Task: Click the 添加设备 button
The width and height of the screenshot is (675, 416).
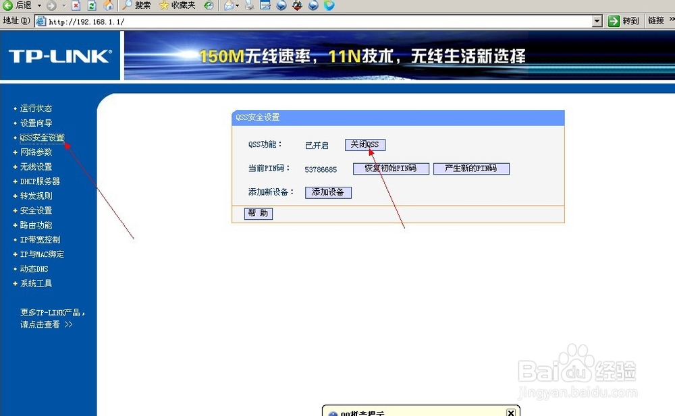Action: click(x=328, y=192)
